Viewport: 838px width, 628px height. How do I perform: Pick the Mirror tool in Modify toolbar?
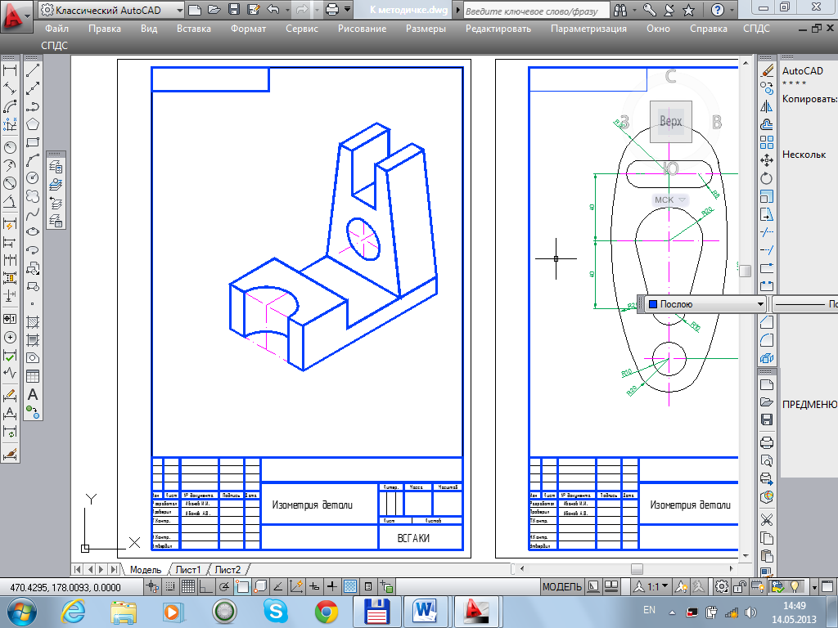pyautogui.click(x=767, y=106)
